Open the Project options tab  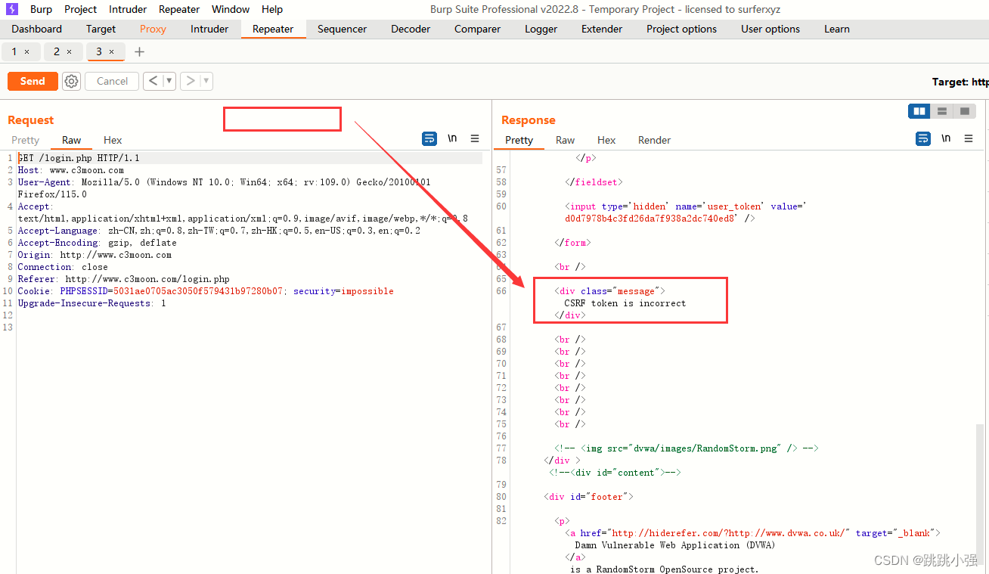tap(681, 29)
